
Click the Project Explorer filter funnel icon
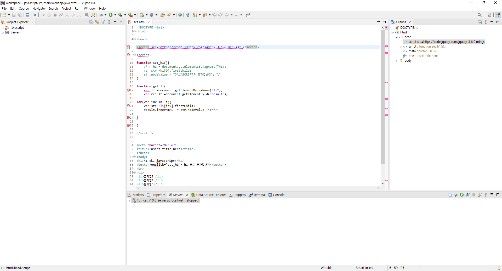103,22
